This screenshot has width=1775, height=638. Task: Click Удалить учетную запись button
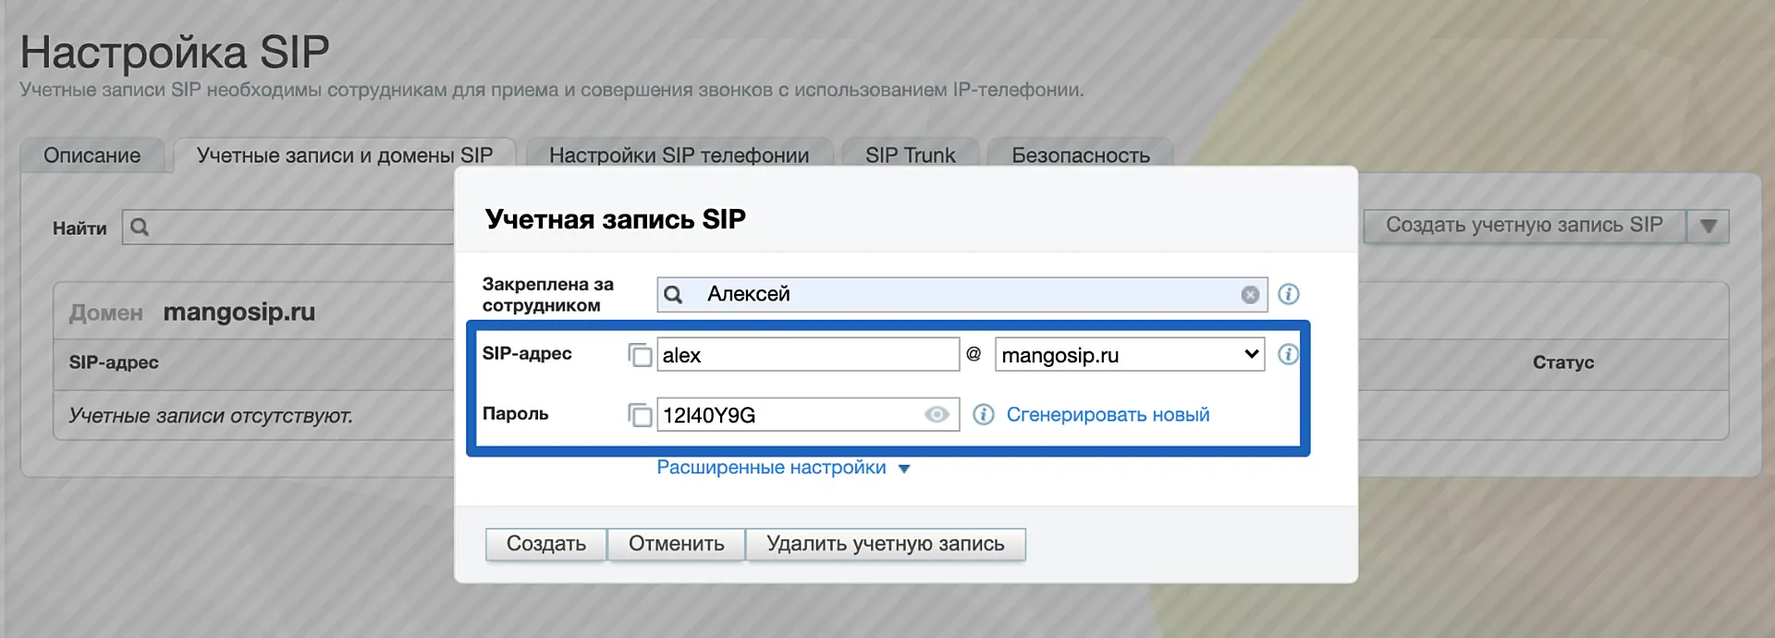pyautogui.click(x=885, y=544)
